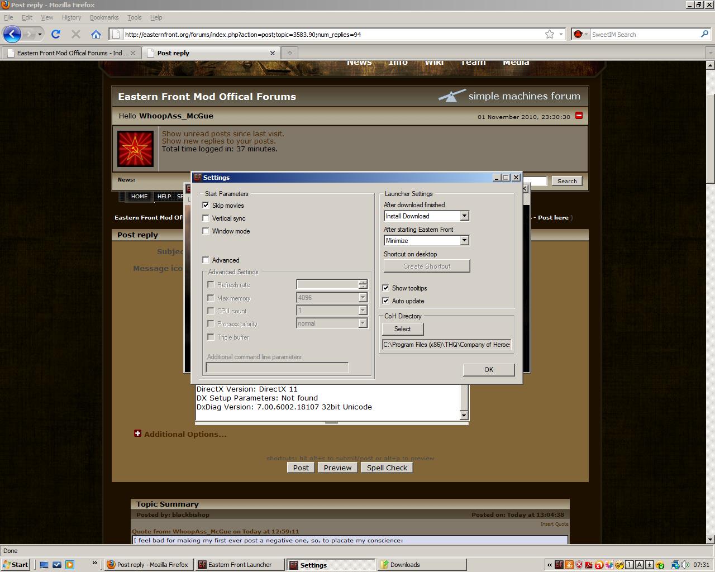Expand hidden quick launch items chevron

click(x=94, y=563)
